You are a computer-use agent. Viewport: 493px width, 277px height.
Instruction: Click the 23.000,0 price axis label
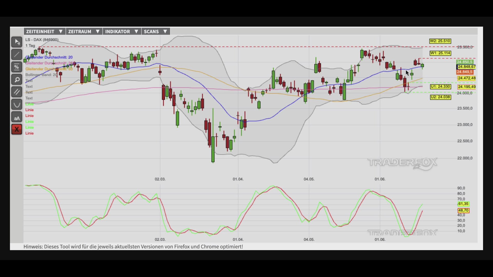click(465, 125)
